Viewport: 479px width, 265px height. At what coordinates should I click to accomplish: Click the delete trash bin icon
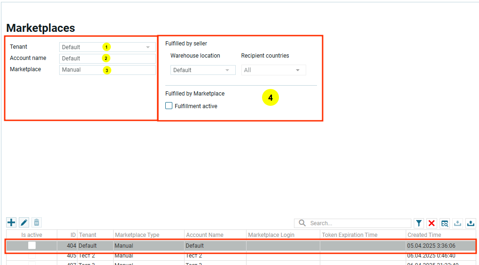click(x=37, y=223)
